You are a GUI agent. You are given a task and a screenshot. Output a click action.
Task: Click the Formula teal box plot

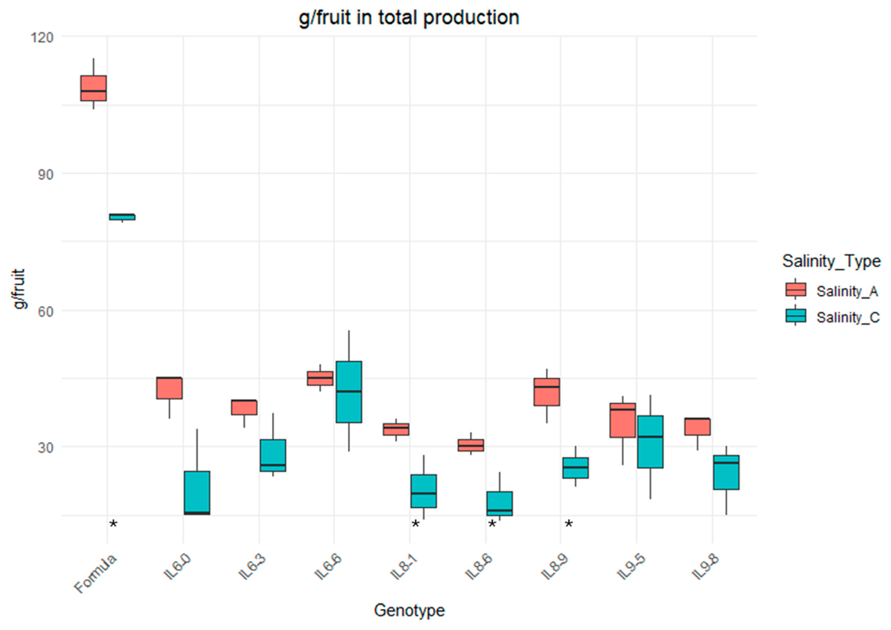pos(122,217)
